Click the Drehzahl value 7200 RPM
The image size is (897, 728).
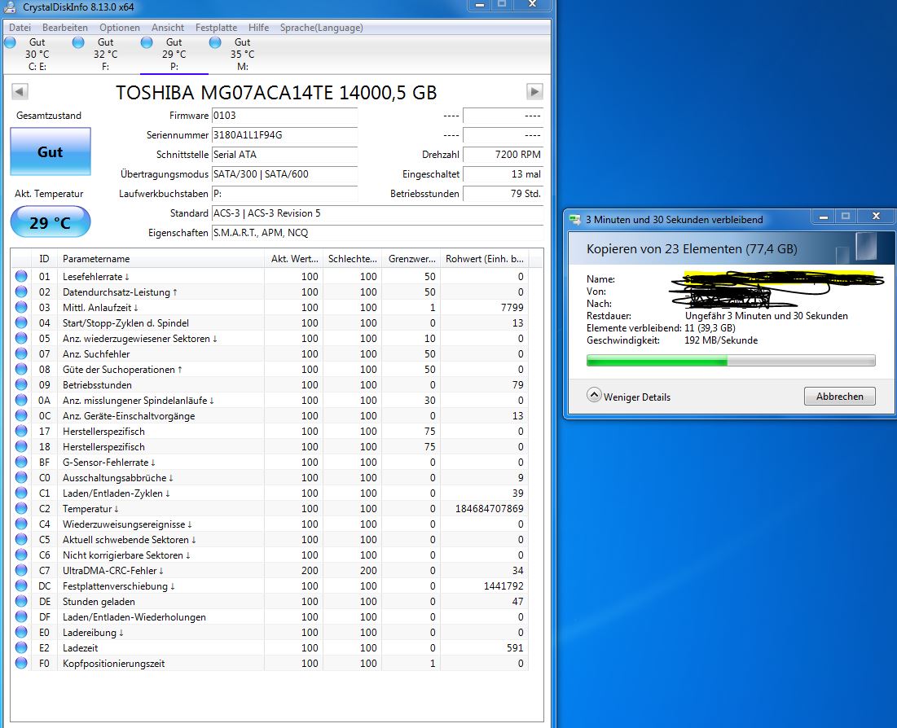tap(503, 155)
